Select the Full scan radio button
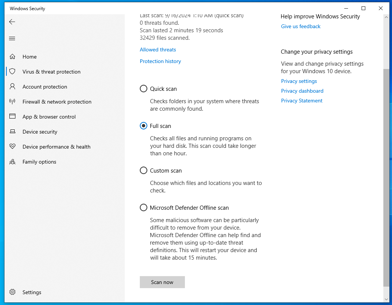This screenshot has width=392, height=305. click(144, 126)
